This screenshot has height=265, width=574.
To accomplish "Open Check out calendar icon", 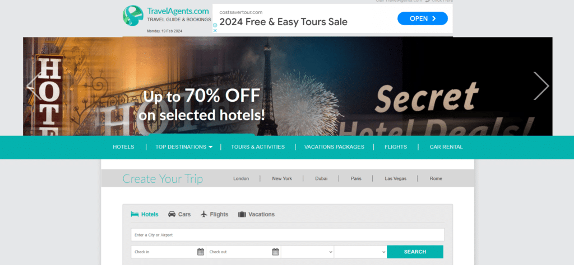I will tap(276, 252).
